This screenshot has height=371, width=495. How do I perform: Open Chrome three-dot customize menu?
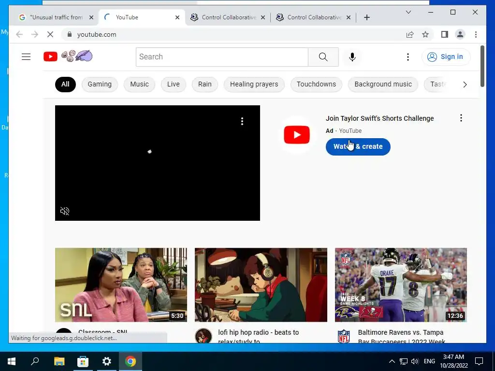476,34
